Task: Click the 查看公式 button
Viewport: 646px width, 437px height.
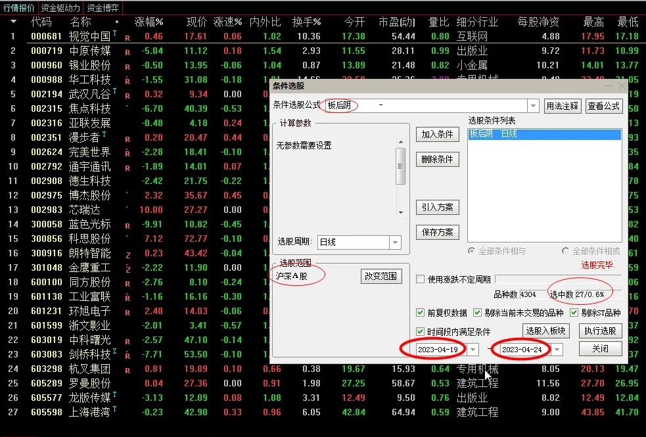Action: [603, 106]
